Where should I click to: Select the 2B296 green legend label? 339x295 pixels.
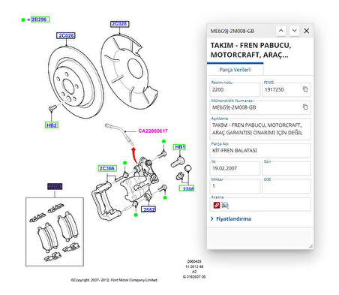(x=40, y=20)
